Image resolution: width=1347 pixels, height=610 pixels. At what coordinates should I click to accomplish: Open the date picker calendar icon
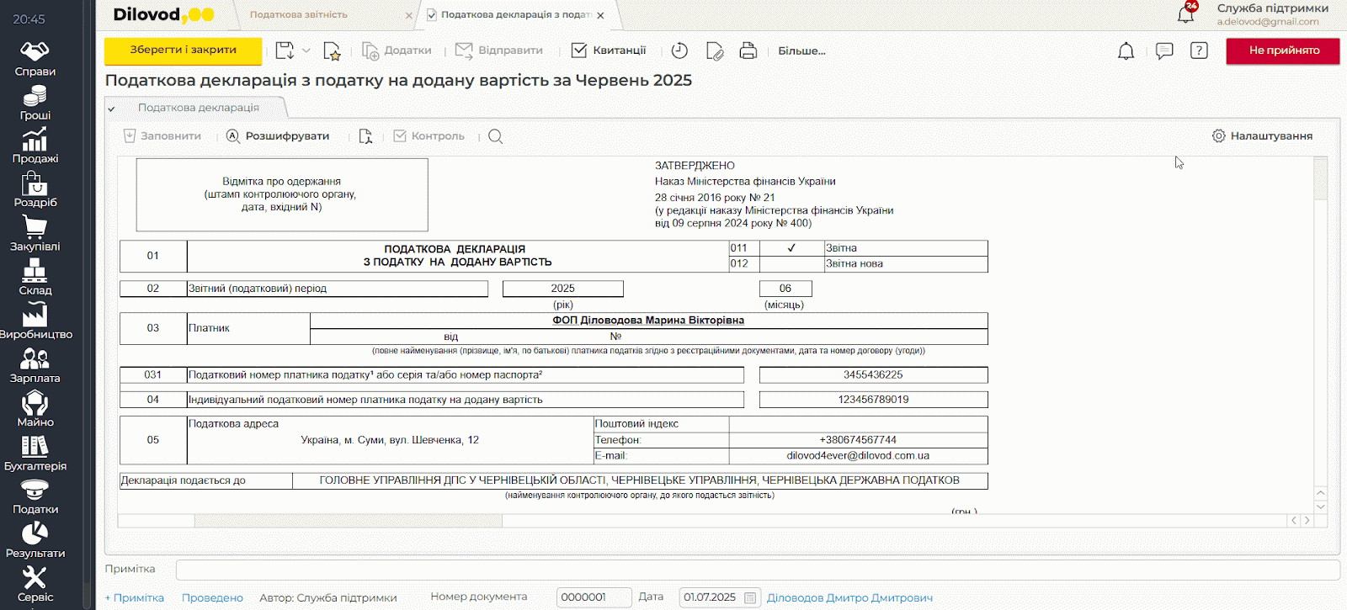pos(750,597)
